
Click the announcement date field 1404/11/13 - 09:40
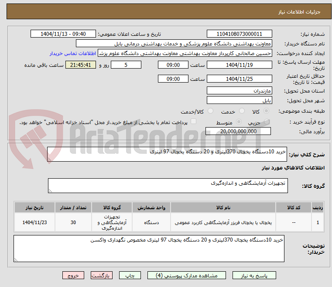(63, 34)
